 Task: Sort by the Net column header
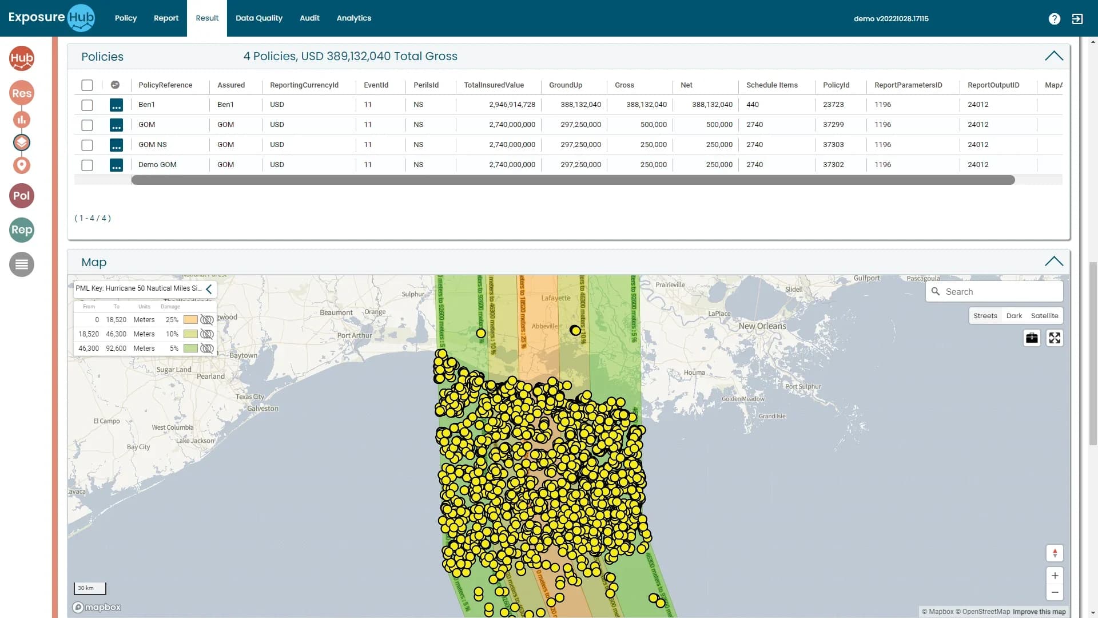click(686, 85)
